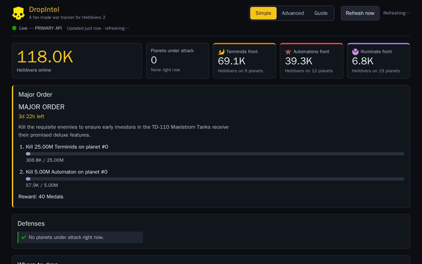Click the Illuminate front purple icon
Screen dimensions: 422x264
coord(355,51)
